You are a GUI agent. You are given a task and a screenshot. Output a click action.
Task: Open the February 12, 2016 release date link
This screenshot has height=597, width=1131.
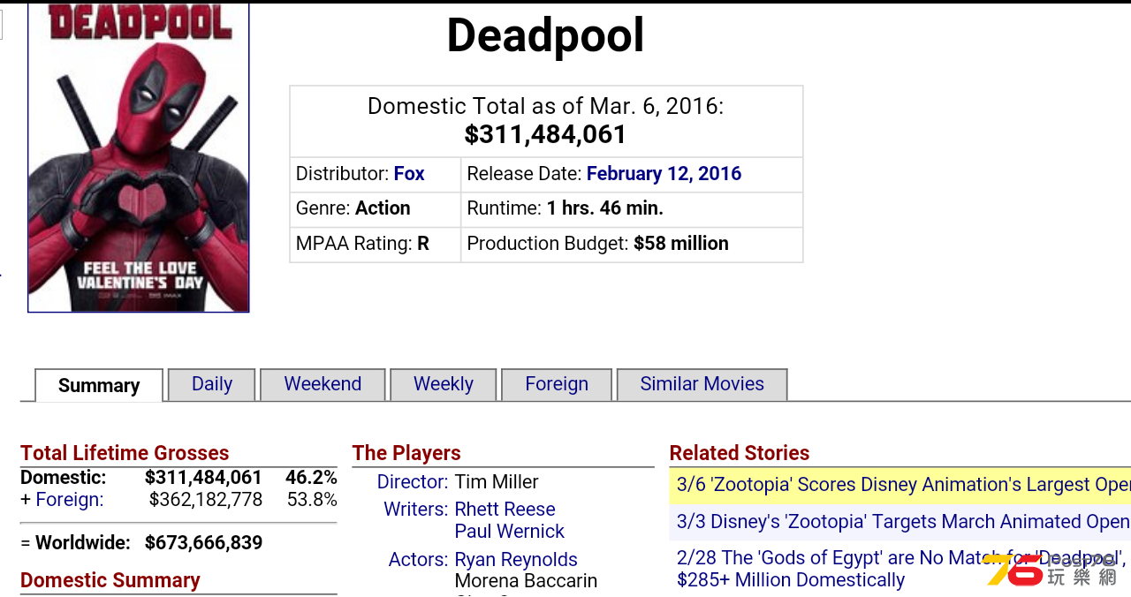[664, 174]
